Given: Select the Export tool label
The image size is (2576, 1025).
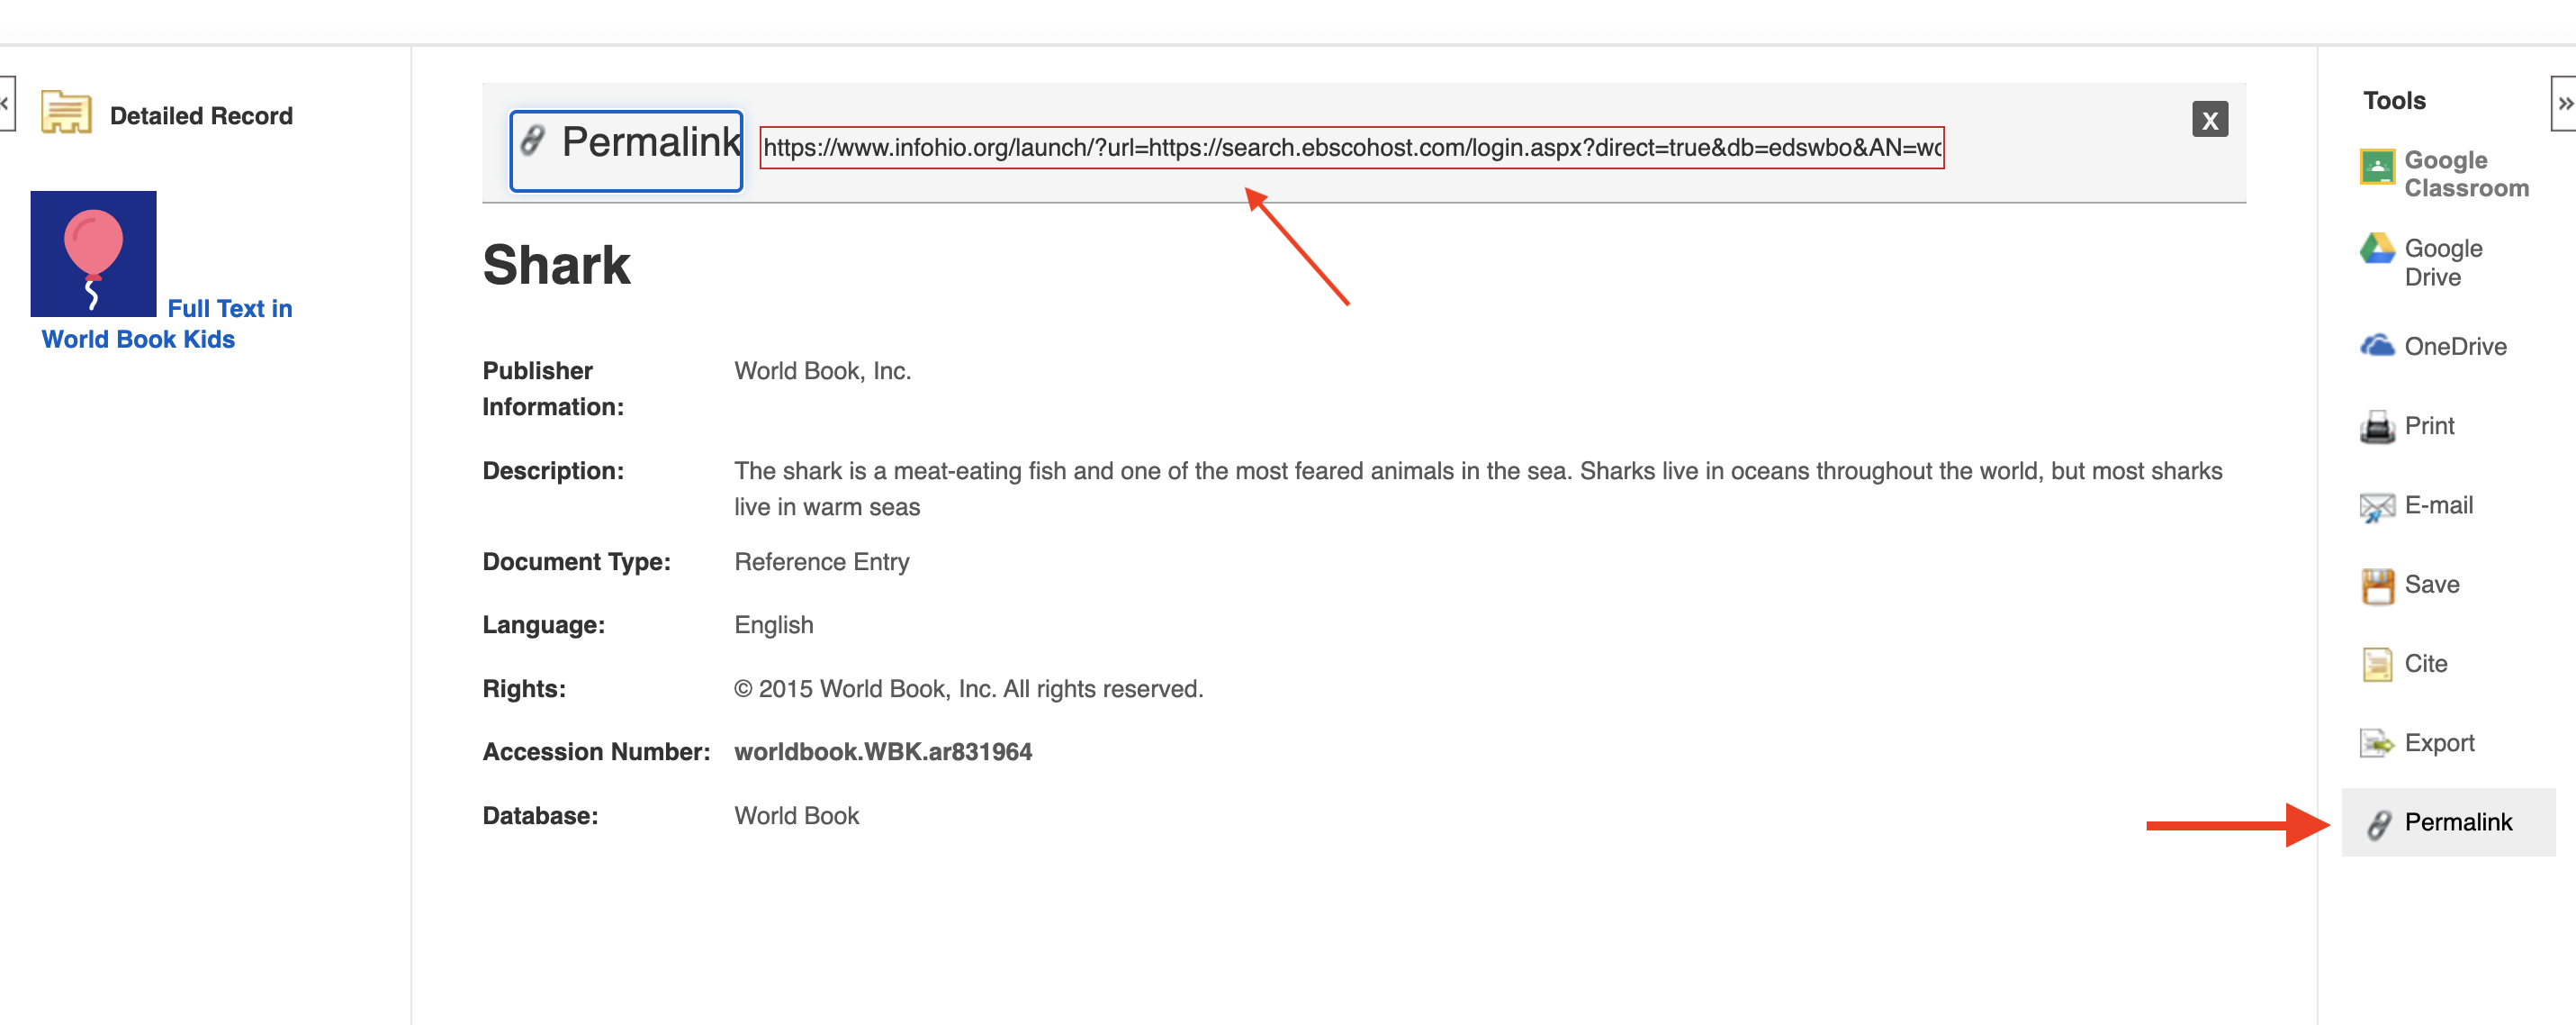Looking at the screenshot, I should click(2439, 743).
